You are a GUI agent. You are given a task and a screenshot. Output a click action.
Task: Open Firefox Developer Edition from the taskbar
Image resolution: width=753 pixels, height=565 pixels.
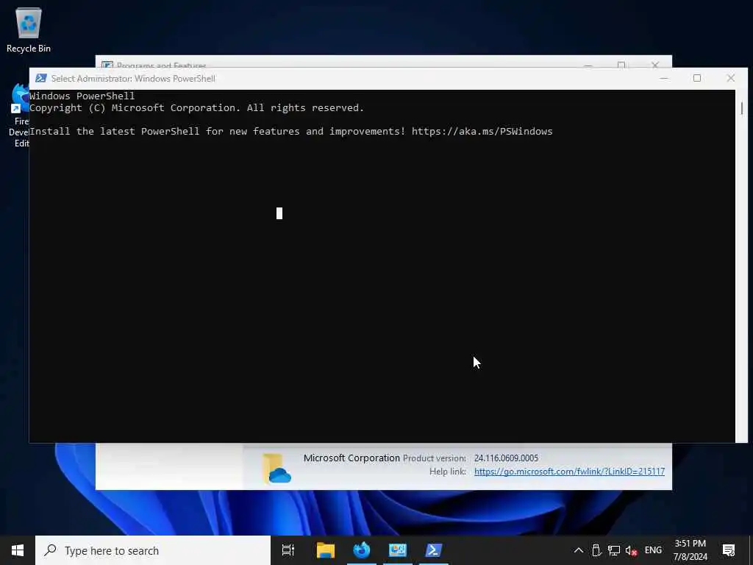[x=362, y=550]
